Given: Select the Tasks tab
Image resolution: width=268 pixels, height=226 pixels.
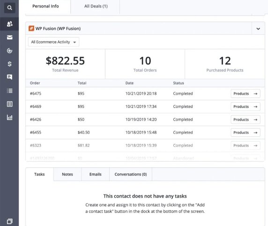Looking at the screenshot, I should pos(39,174).
